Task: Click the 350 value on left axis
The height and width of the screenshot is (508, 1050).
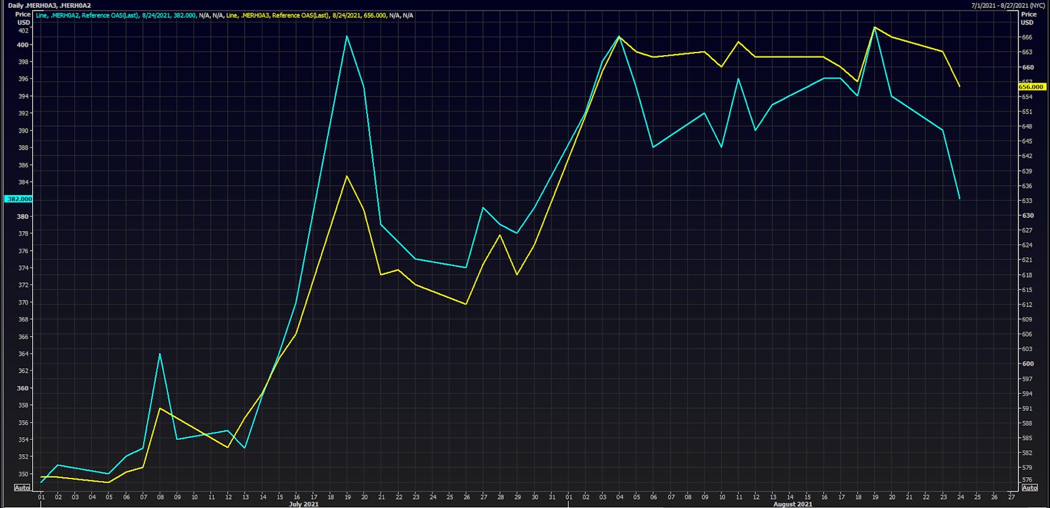Action: (x=23, y=474)
